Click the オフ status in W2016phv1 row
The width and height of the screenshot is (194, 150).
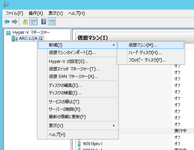point(177,144)
